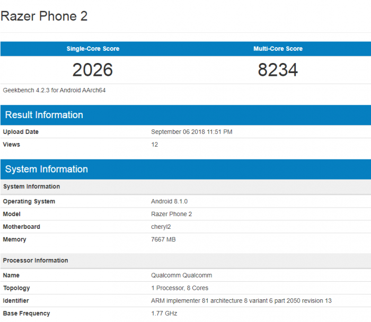Click the 1 Processor, 8 Cores topology value
371x322 pixels.
point(180,289)
